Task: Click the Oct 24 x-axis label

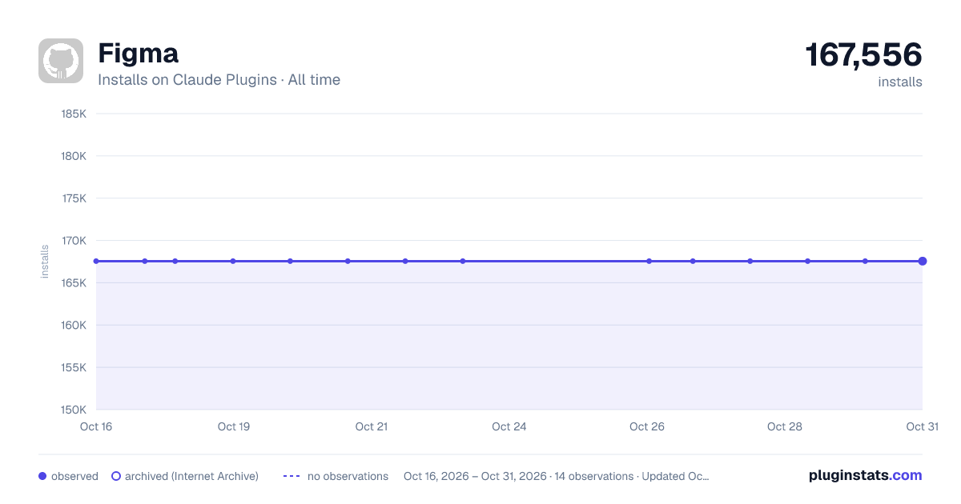Action: pyautogui.click(x=509, y=426)
